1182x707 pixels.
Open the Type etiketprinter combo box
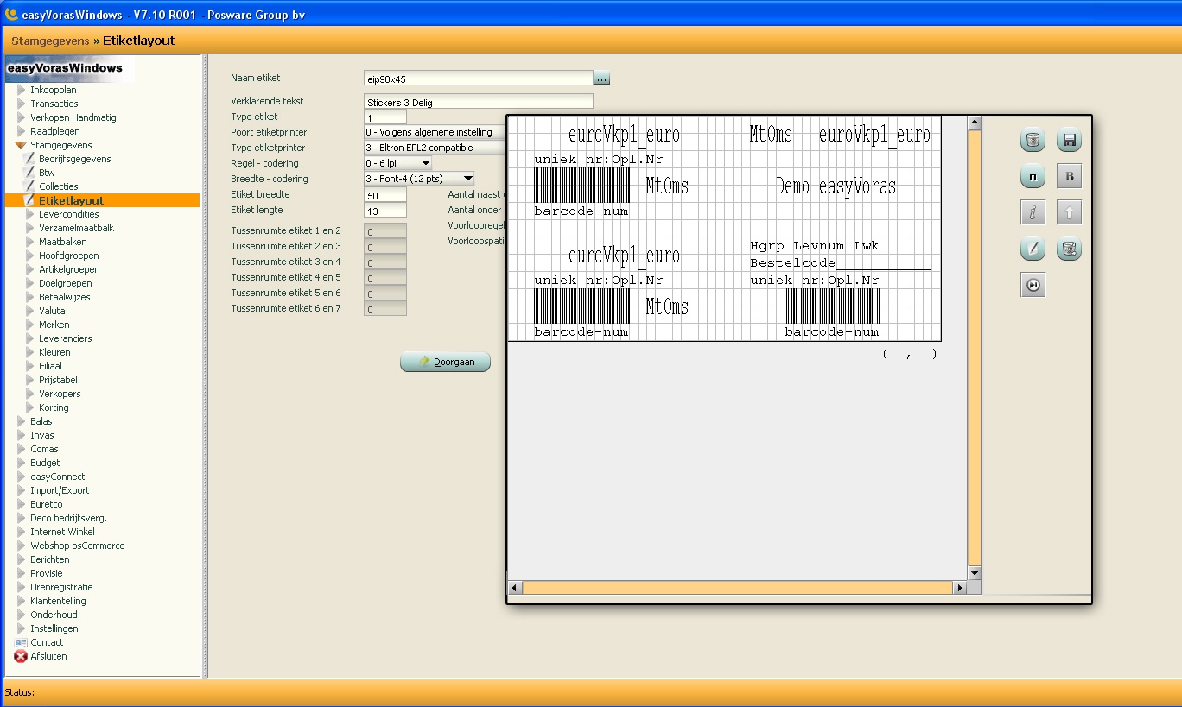pos(435,148)
